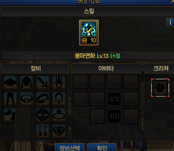Select the ring equipment slot

tap(59, 115)
